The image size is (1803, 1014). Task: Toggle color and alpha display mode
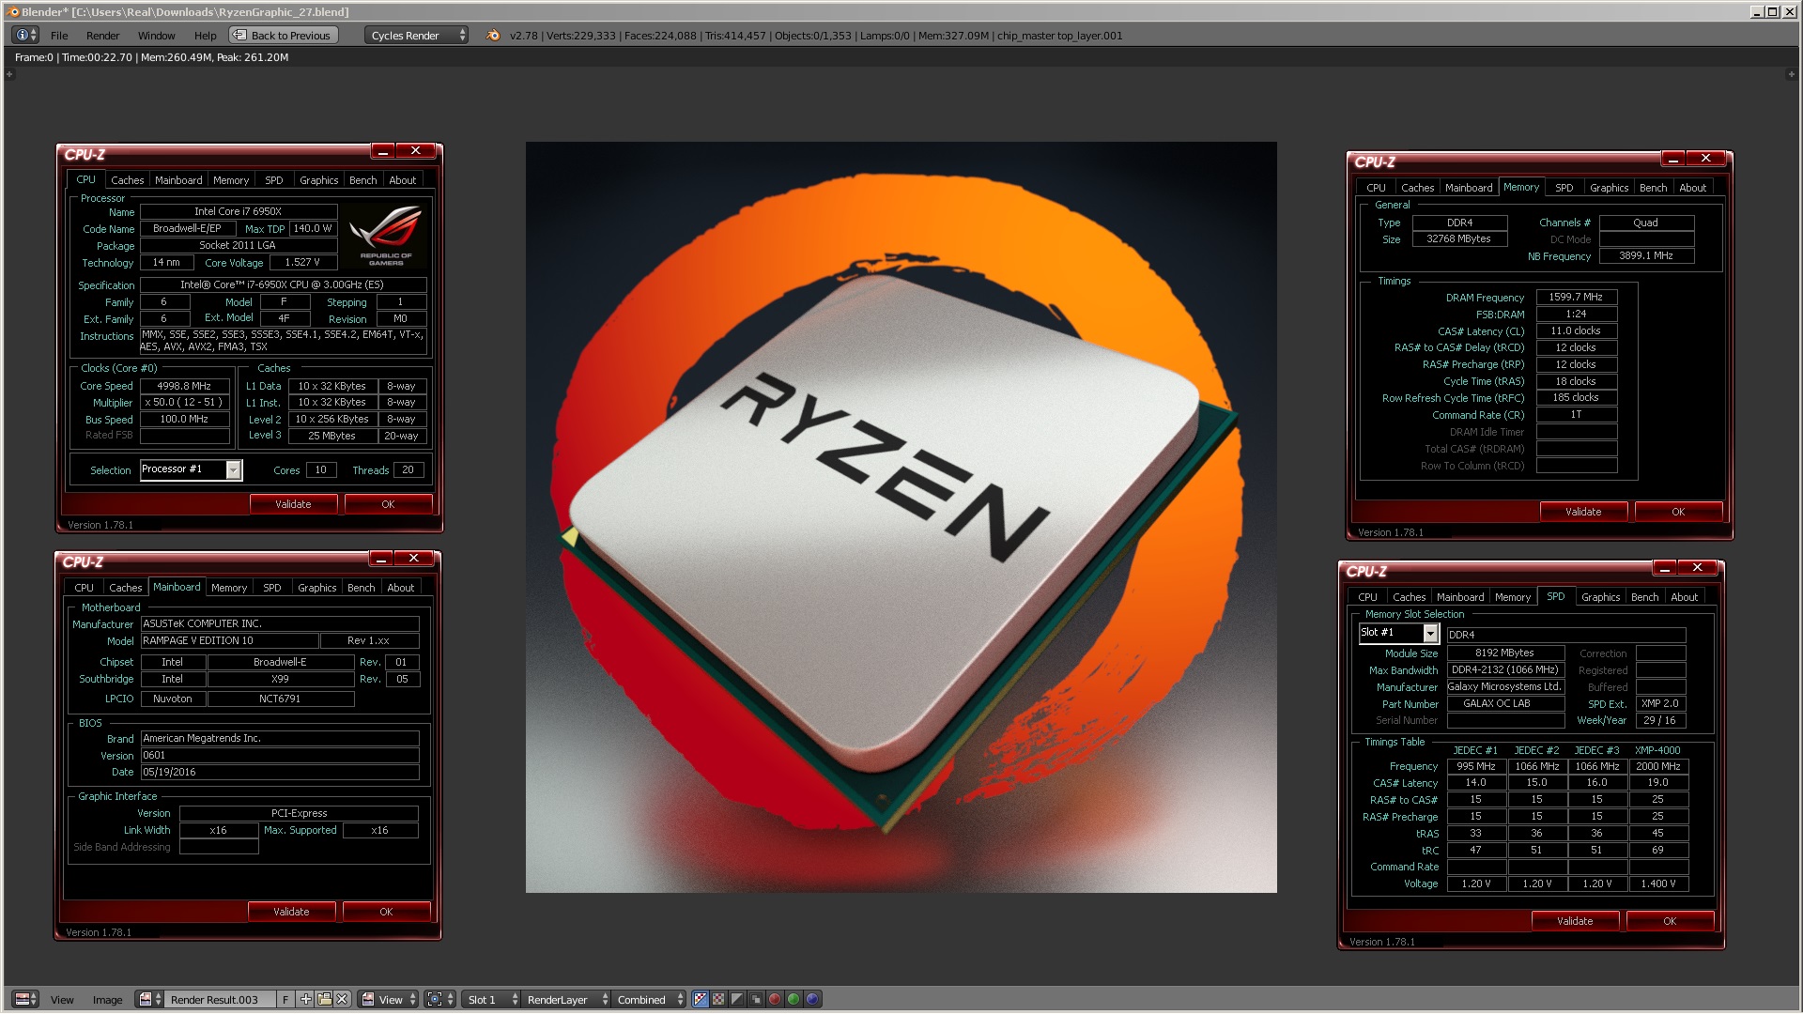coord(700,999)
